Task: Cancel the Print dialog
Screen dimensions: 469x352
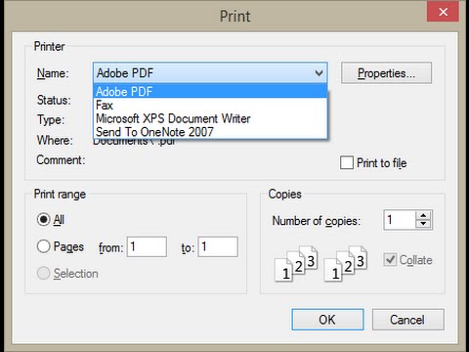Action: [x=407, y=320]
